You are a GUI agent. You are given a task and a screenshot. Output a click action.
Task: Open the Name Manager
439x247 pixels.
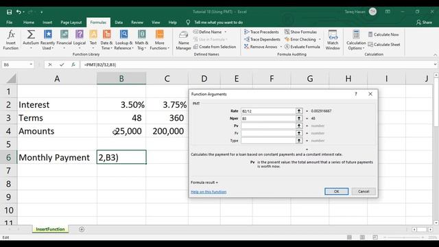pos(183,40)
